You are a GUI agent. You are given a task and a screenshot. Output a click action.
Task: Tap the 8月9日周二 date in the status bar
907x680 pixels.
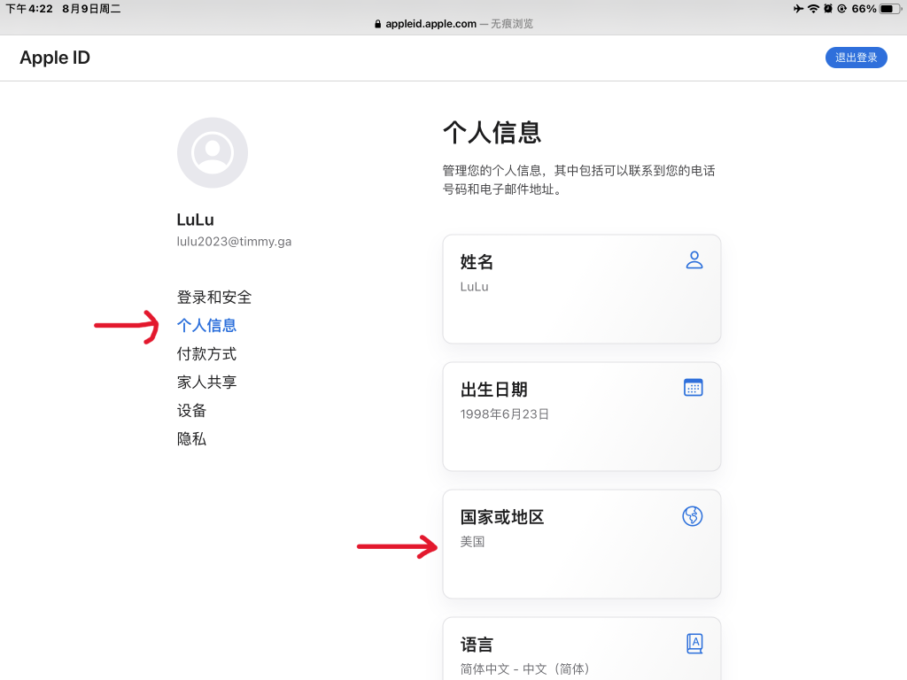(91, 9)
